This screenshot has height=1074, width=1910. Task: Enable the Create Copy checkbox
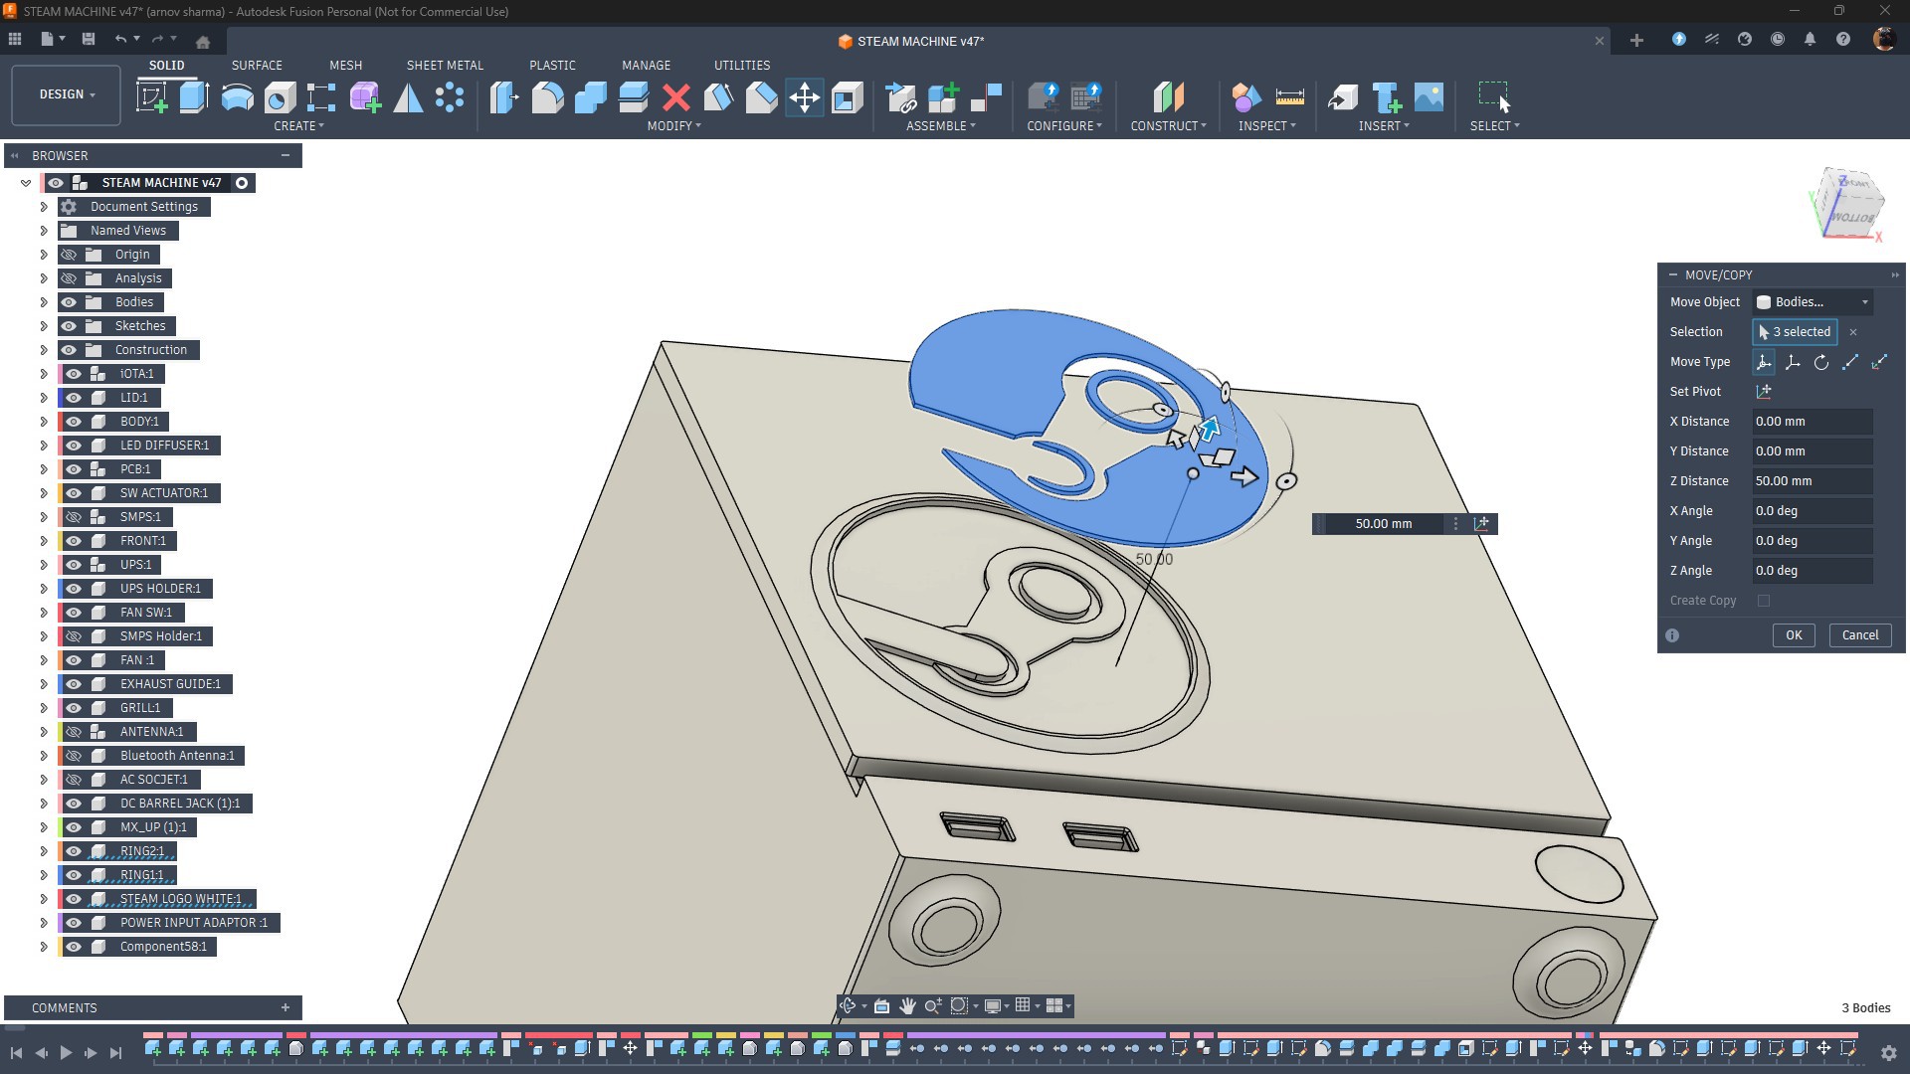click(1764, 601)
